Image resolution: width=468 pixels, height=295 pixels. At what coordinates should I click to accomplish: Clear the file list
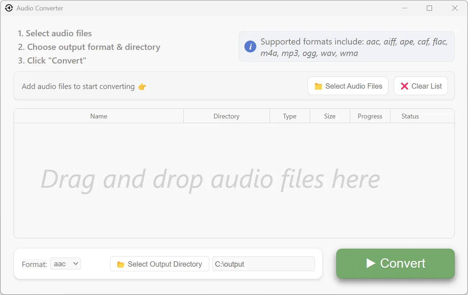point(420,86)
